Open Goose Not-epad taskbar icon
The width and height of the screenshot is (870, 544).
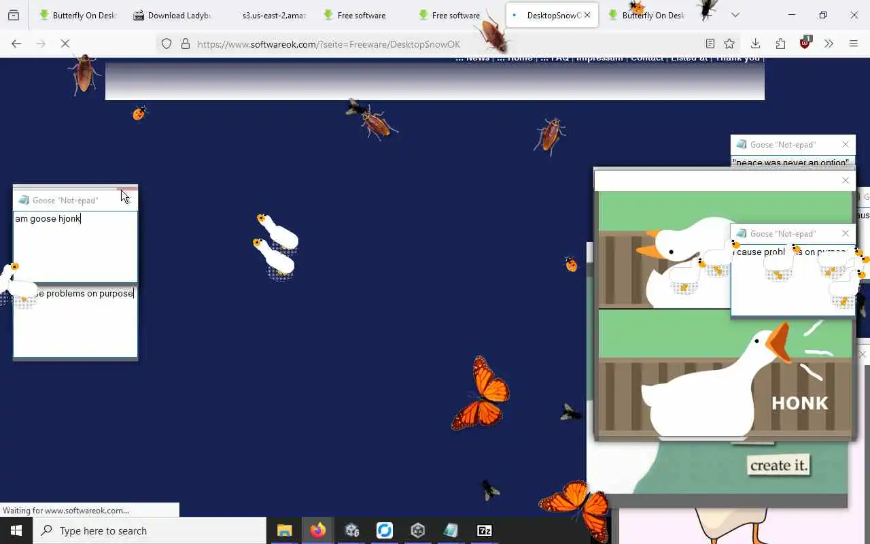click(451, 530)
